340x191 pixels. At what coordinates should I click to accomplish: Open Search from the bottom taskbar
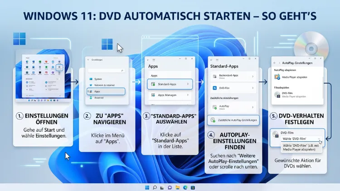[155, 187]
